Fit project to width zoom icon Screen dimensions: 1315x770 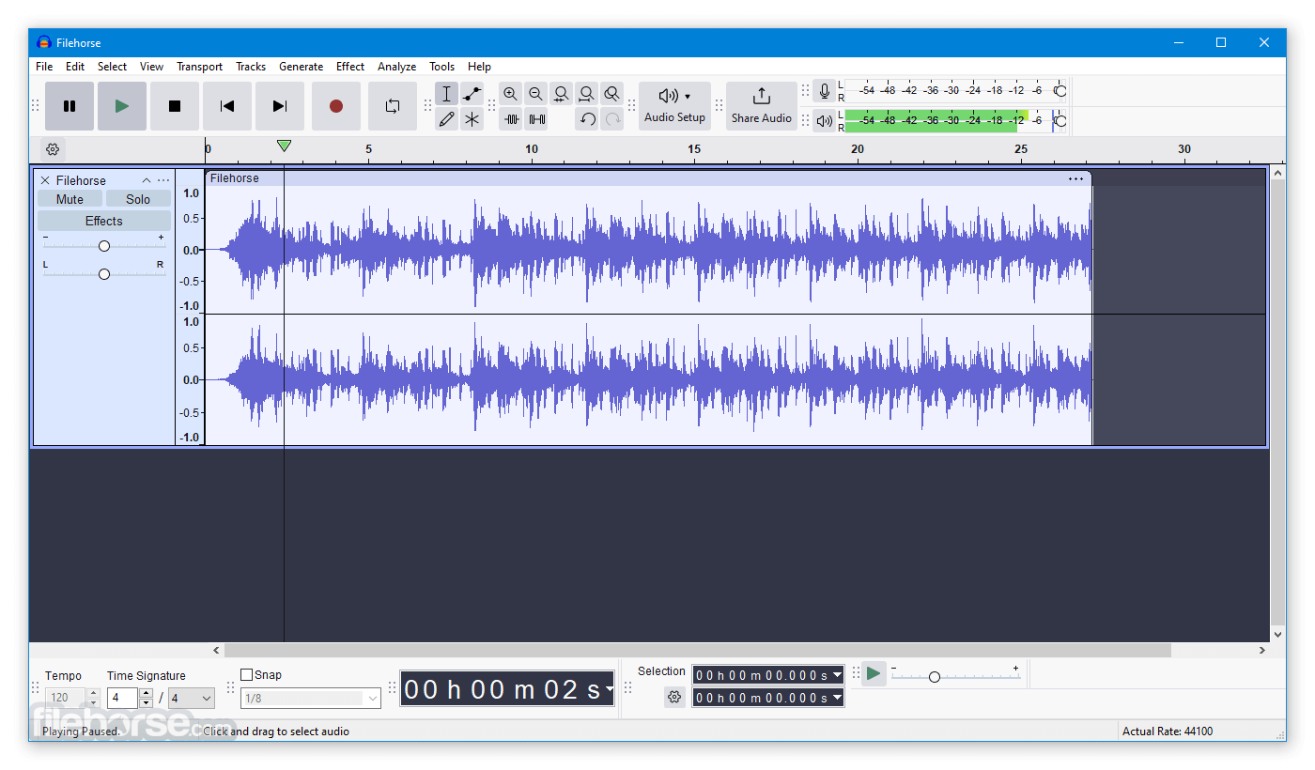coord(586,94)
